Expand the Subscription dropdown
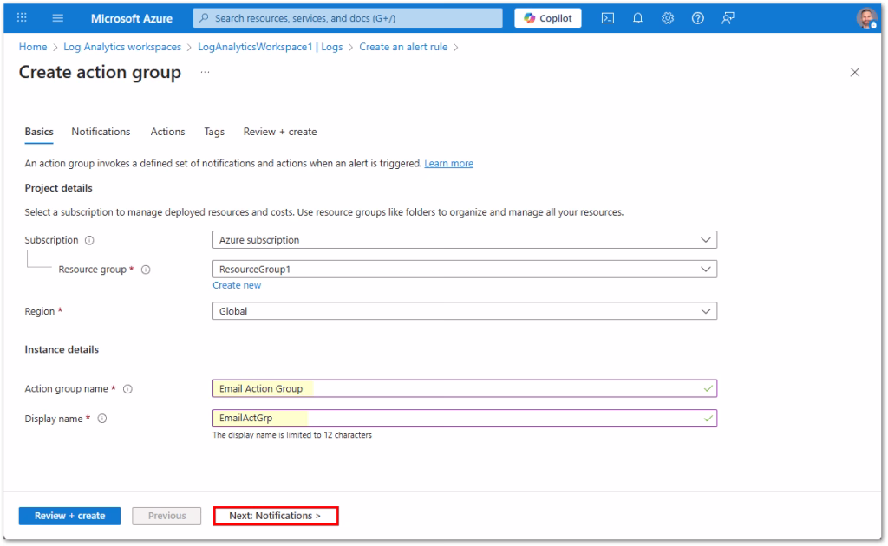Screen dimensions: 888x546 tap(464, 240)
